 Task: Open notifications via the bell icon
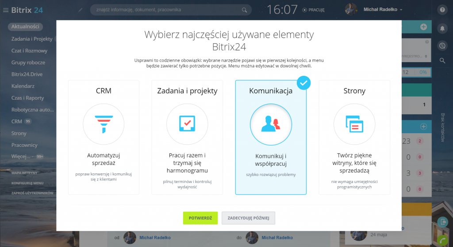coord(441,28)
